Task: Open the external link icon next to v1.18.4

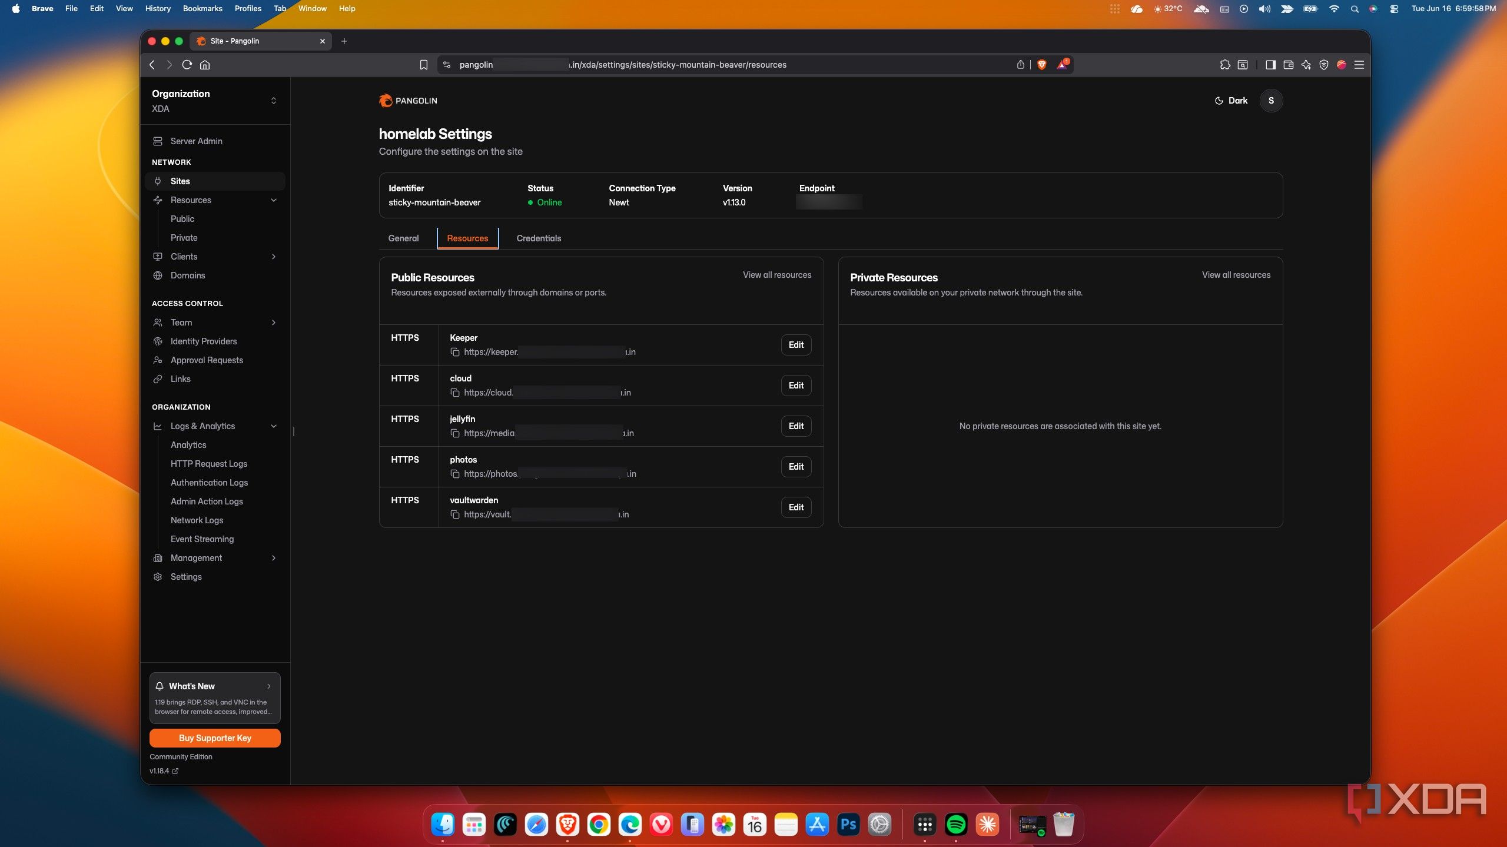Action: point(175,771)
